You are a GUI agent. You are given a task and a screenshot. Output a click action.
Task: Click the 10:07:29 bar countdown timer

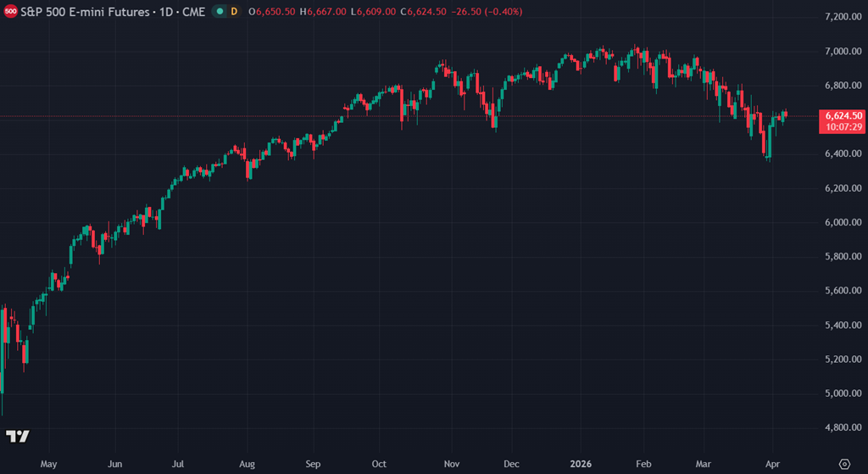(x=842, y=126)
